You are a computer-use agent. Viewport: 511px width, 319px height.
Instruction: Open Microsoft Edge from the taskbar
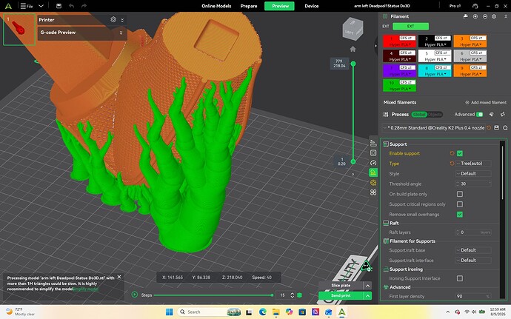263,312
